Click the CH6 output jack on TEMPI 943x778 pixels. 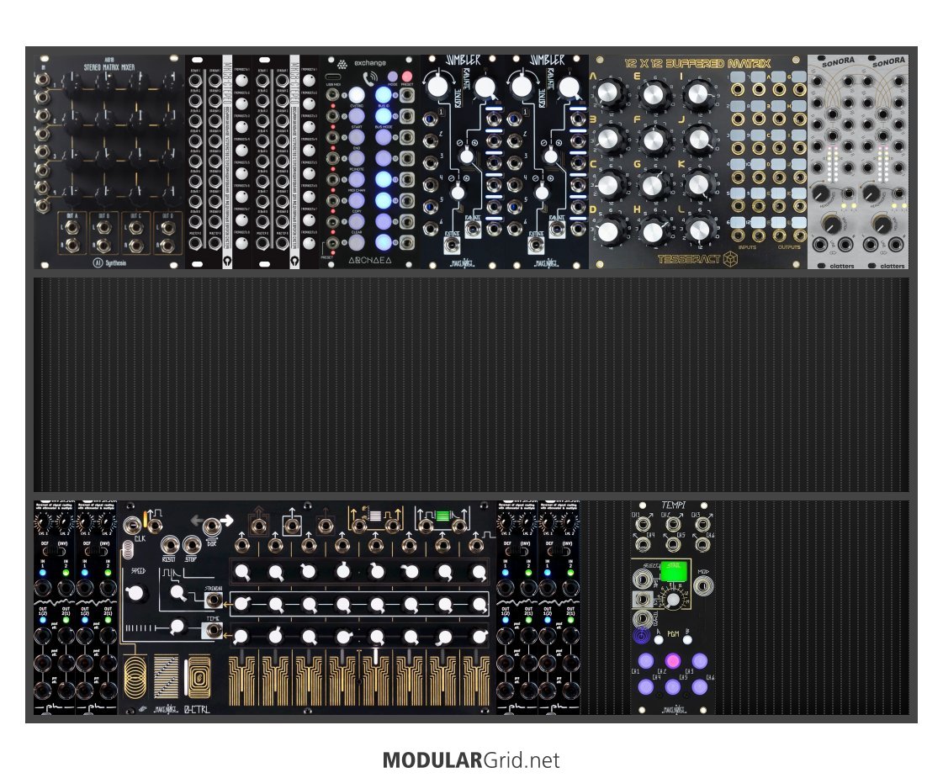click(x=702, y=544)
